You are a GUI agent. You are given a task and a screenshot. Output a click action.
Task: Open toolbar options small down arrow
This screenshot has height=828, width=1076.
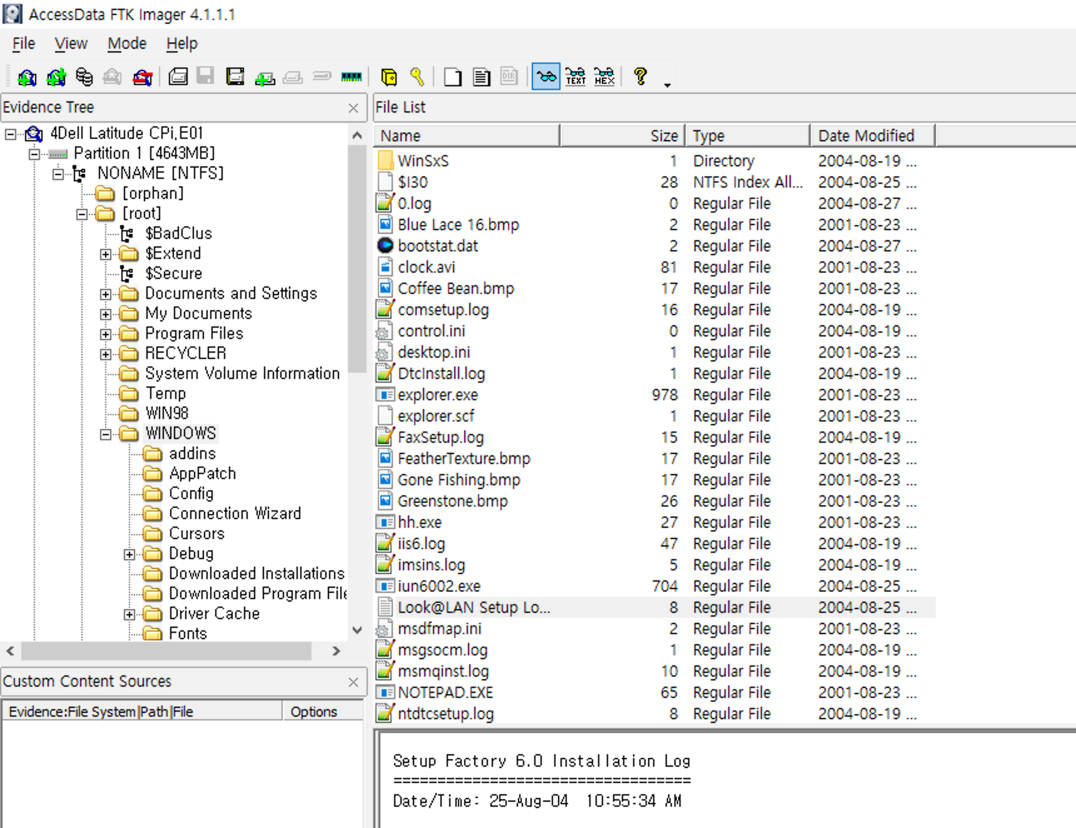coord(667,85)
